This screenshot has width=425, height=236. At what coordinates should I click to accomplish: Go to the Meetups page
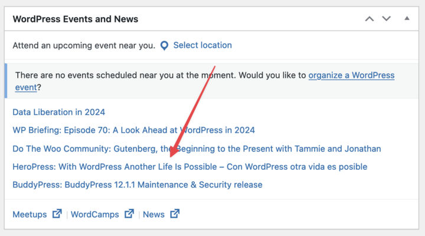coord(30,214)
